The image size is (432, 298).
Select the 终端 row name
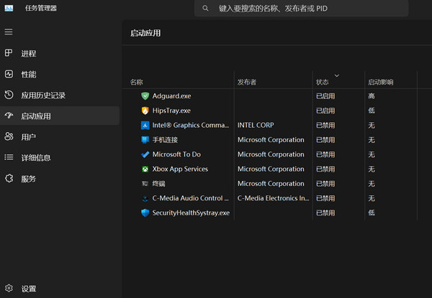pos(158,184)
